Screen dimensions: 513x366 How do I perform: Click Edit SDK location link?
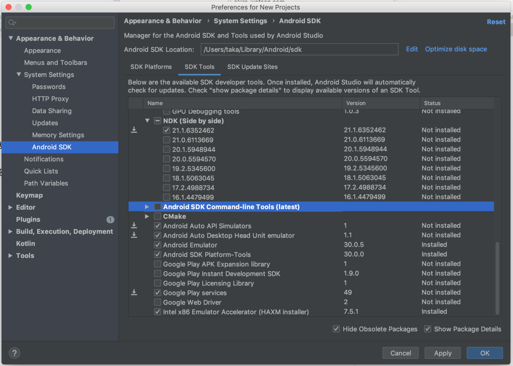[412, 49]
